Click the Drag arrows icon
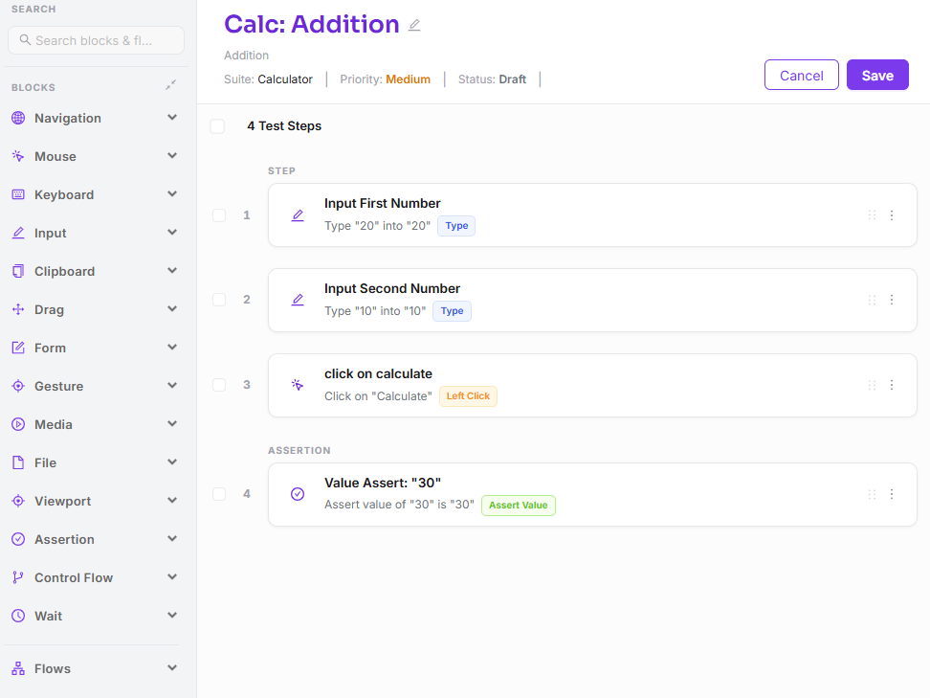 pyautogui.click(x=18, y=309)
